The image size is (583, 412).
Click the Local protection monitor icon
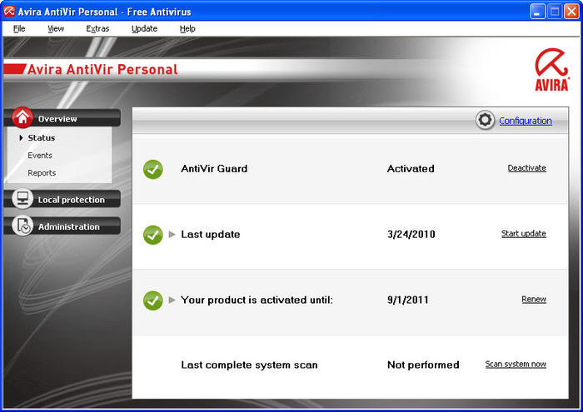pos(22,199)
